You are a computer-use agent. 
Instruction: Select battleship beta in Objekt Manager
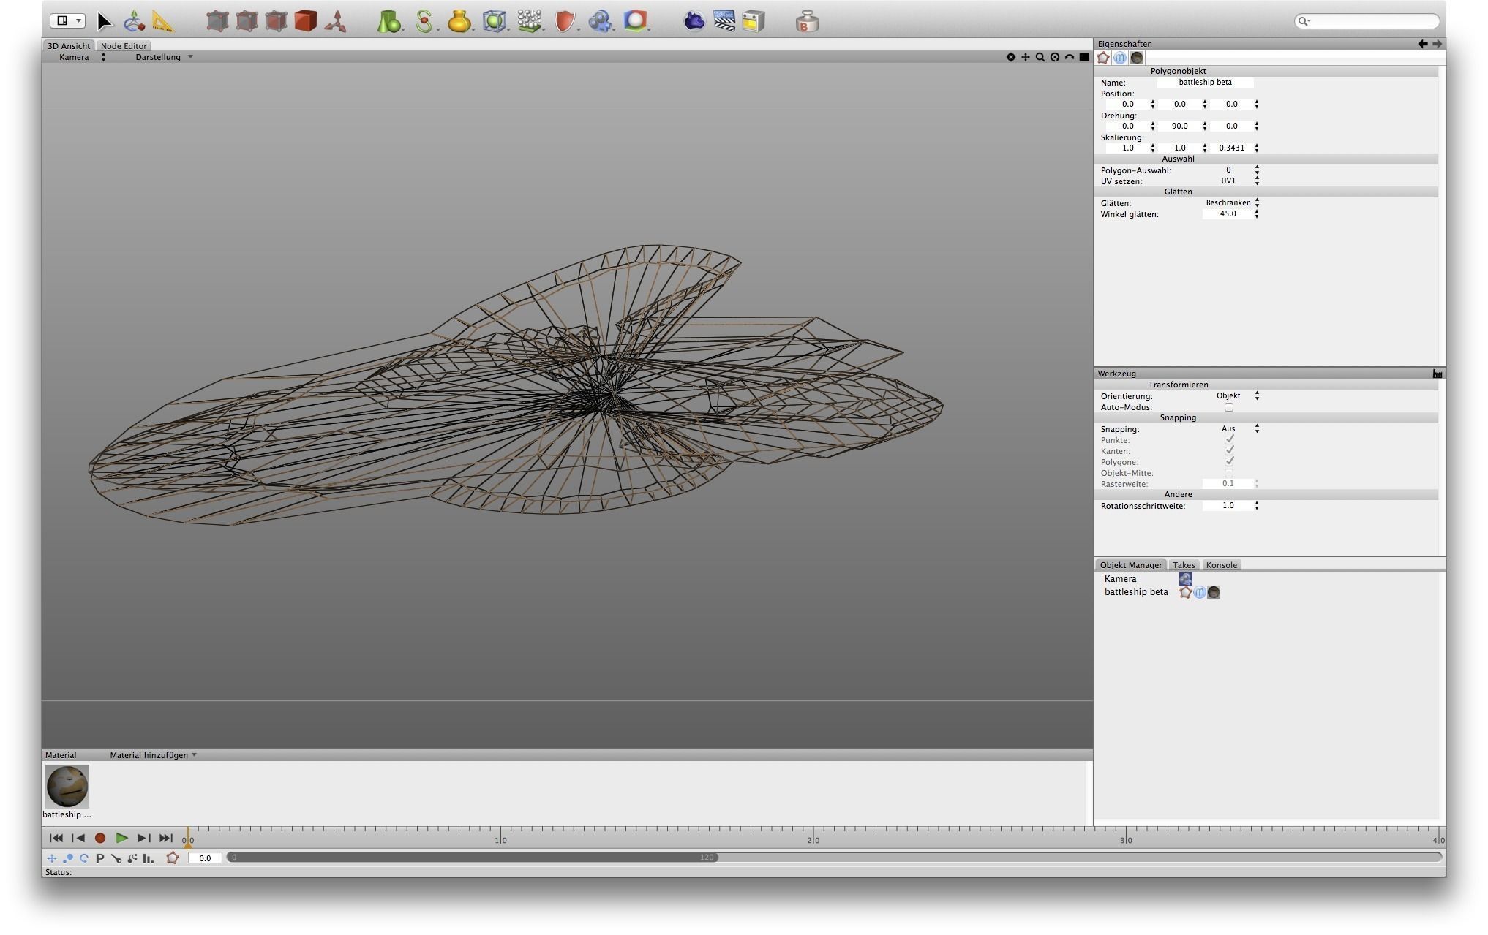pos(1135,592)
